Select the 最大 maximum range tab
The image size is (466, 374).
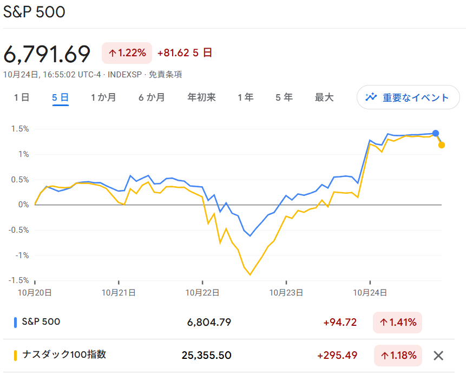324,97
